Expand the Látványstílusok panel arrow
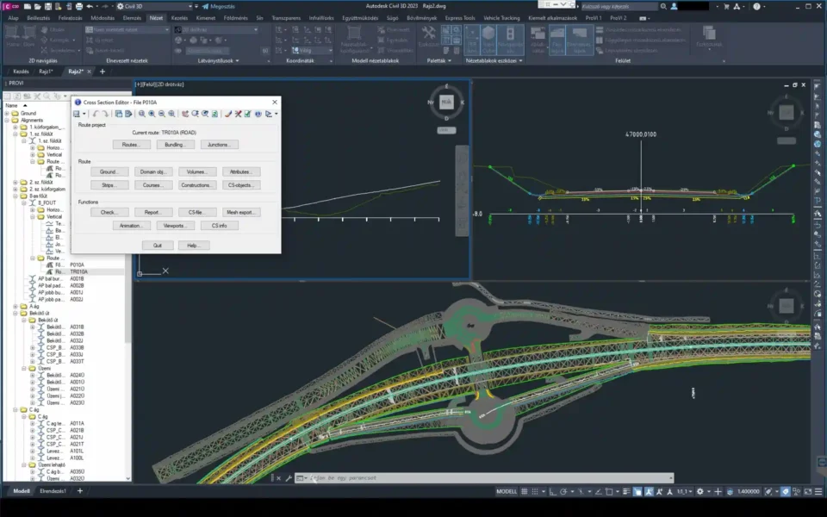This screenshot has width=827, height=517. coord(237,60)
